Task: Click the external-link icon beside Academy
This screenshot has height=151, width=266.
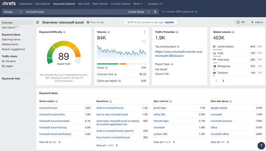Action: [161, 4]
